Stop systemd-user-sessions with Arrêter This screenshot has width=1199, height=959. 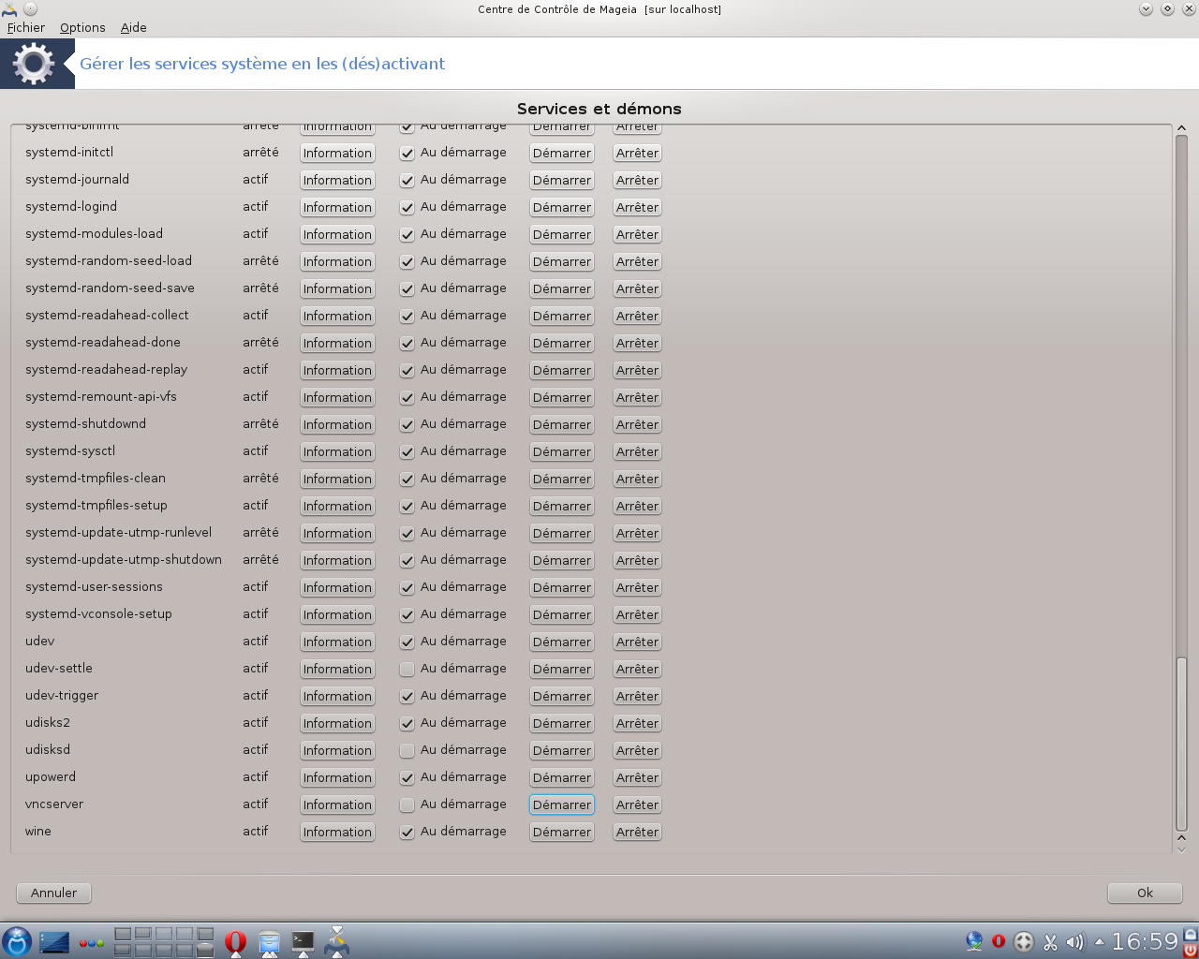click(x=638, y=587)
